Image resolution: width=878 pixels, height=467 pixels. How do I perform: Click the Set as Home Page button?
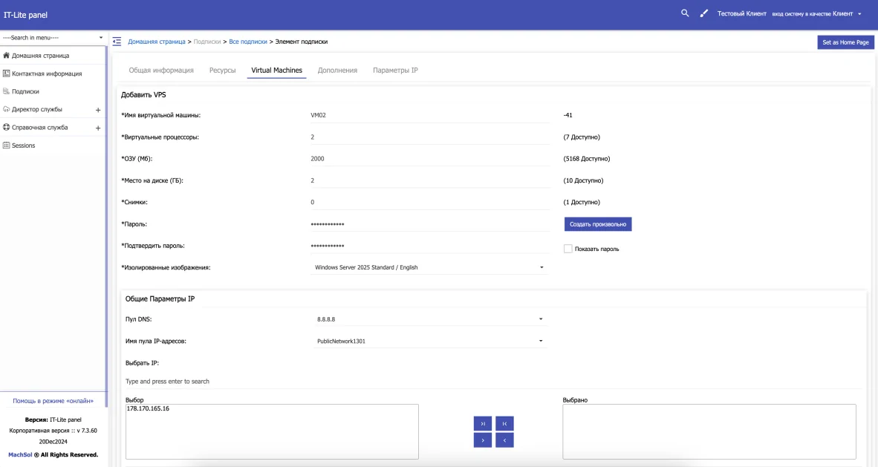point(845,42)
